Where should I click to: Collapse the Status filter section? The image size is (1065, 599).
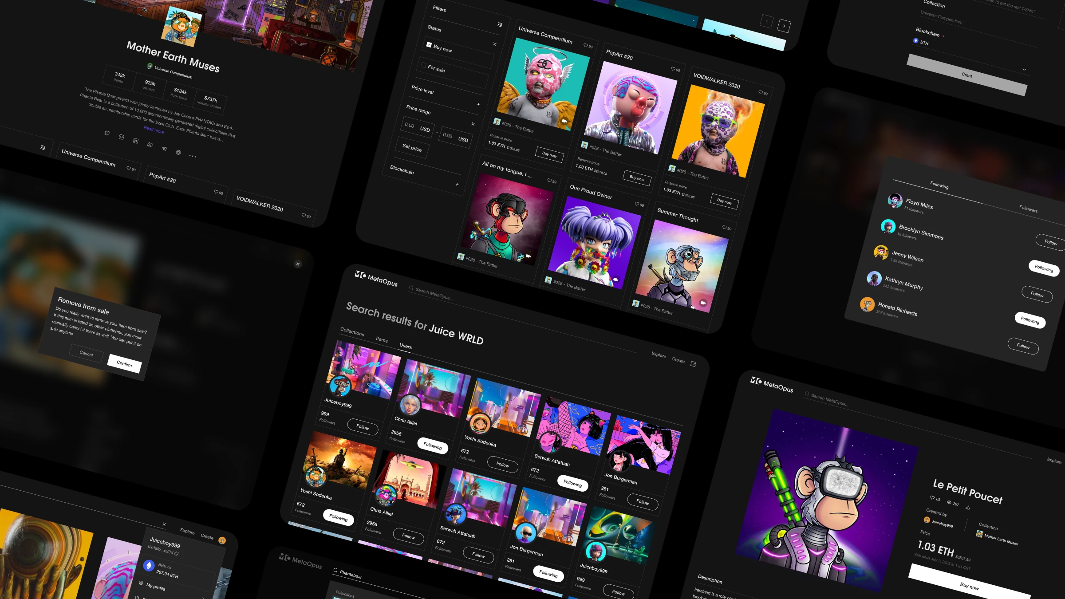click(494, 44)
